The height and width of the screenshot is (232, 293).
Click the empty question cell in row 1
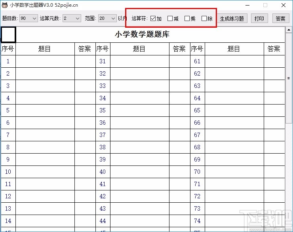45,61
